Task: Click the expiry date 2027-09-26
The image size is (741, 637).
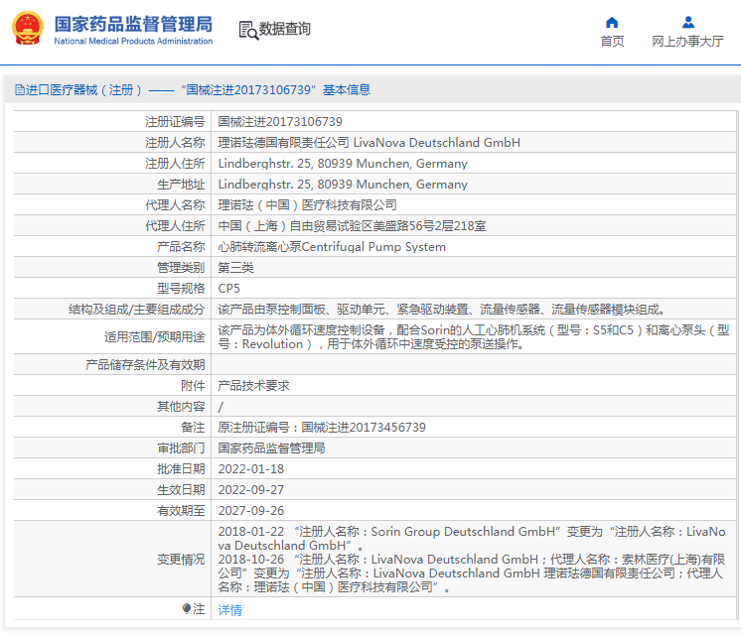Action: tap(250, 511)
